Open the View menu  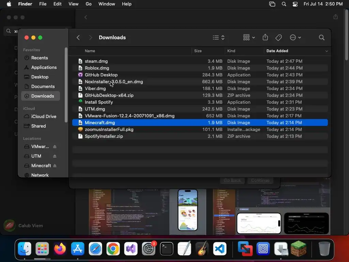(x=74, y=4)
